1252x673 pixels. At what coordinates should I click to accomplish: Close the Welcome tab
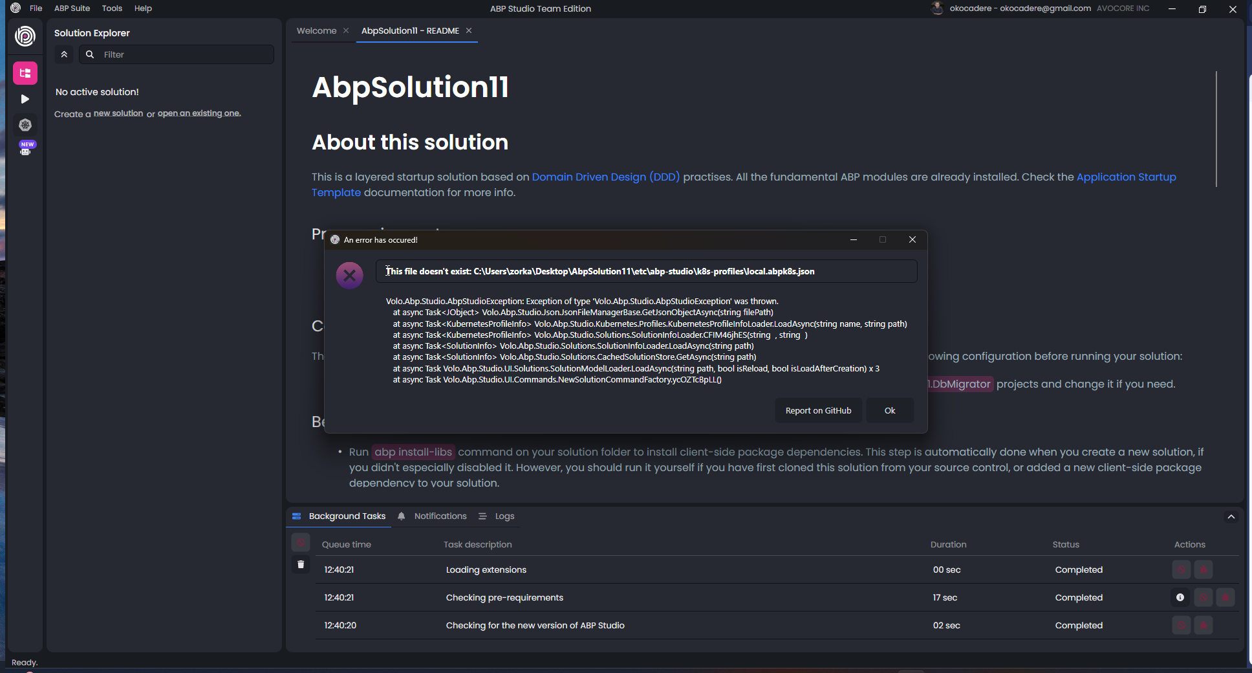coord(346,30)
